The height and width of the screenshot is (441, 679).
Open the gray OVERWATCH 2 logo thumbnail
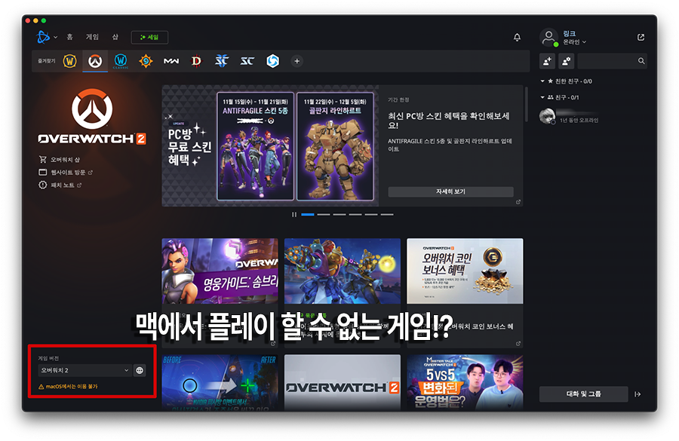[x=343, y=382]
